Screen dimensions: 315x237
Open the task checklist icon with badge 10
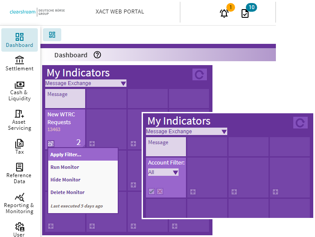245,13
